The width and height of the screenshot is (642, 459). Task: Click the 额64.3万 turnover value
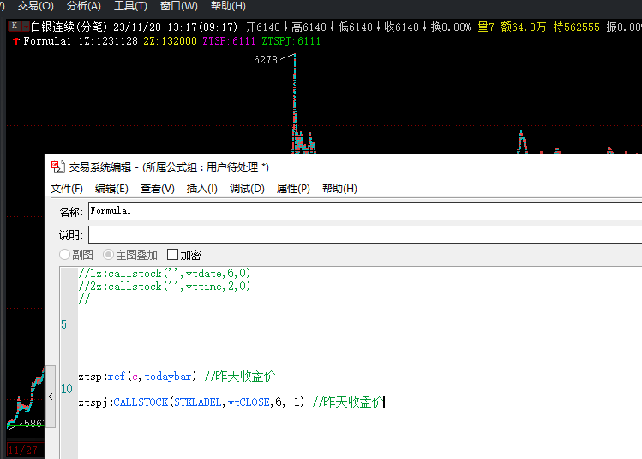523,27
